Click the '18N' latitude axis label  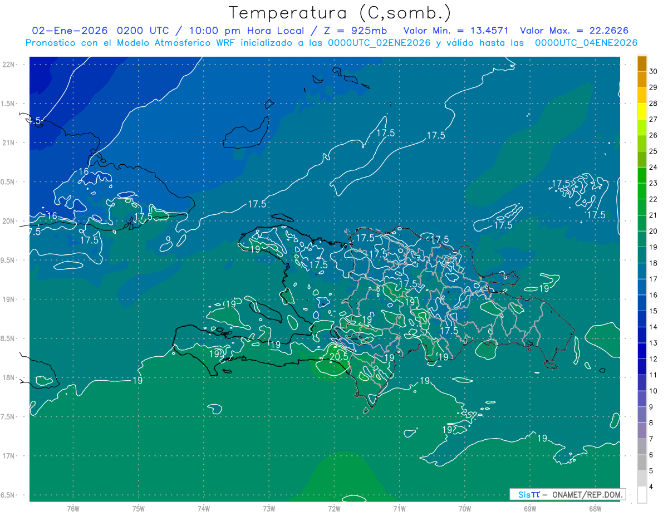8,377
